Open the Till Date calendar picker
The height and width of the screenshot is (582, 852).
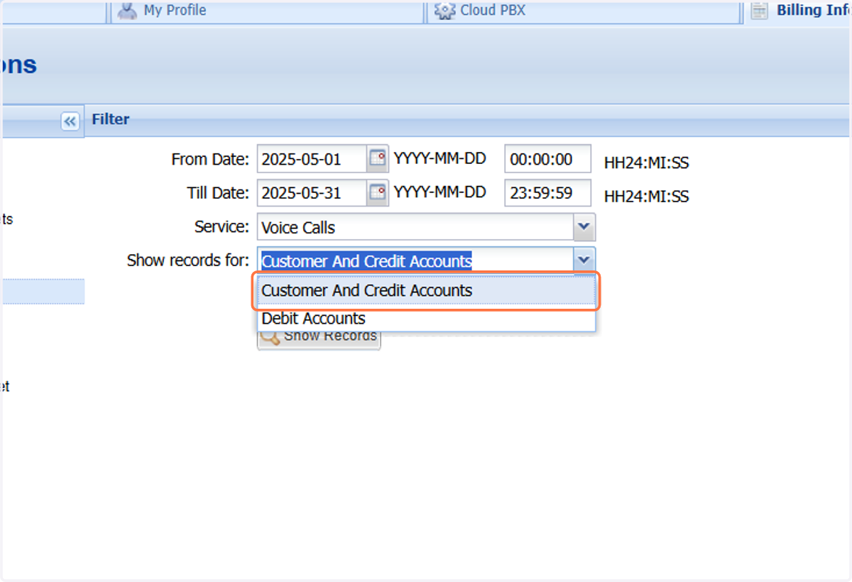(378, 192)
